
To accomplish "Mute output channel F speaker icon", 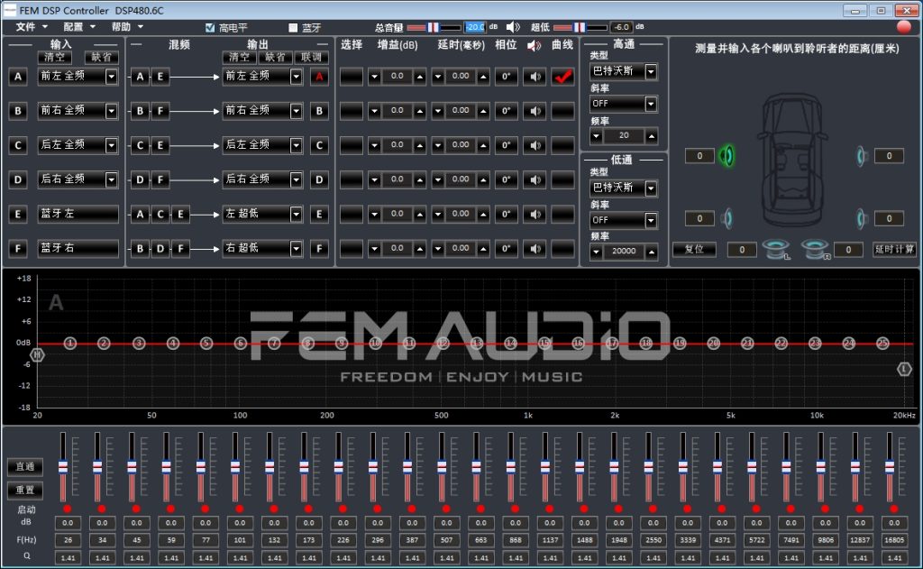I will coord(535,249).
